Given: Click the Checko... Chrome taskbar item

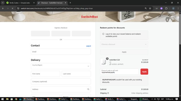Looking at the screenshot, I should point(28,99).
